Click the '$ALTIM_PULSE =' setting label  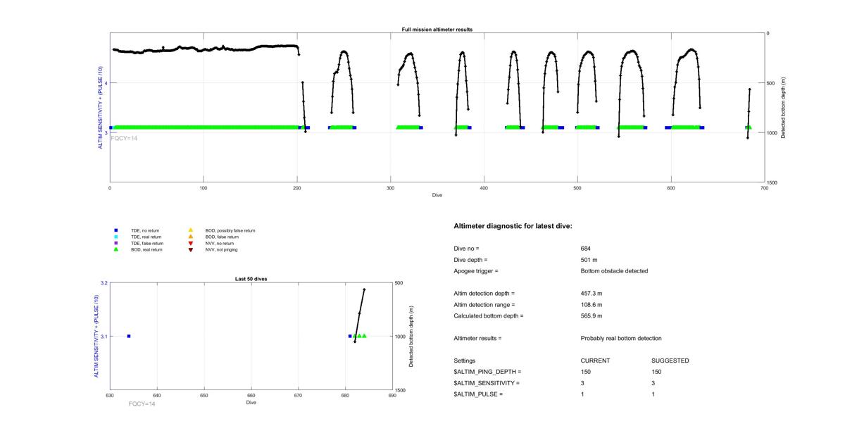click(479, 394)
